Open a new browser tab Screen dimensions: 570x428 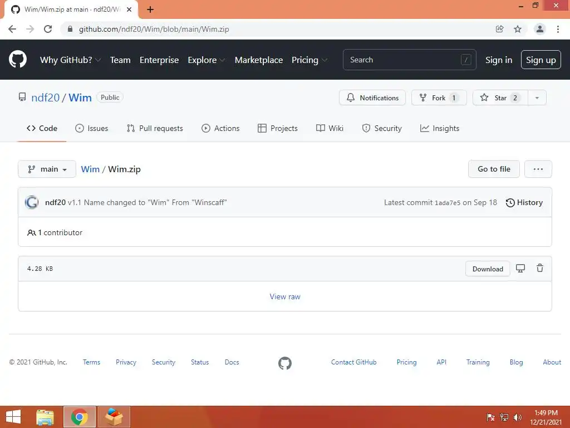[x=150, y=9]
